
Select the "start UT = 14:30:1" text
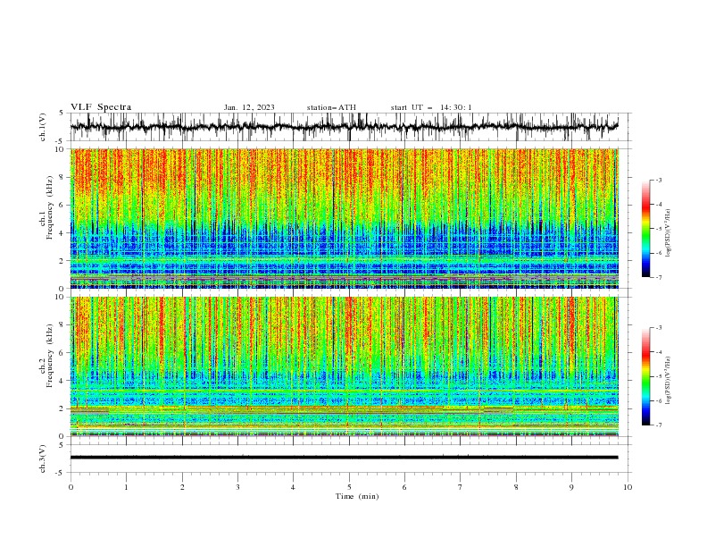(x=431, y=107)
